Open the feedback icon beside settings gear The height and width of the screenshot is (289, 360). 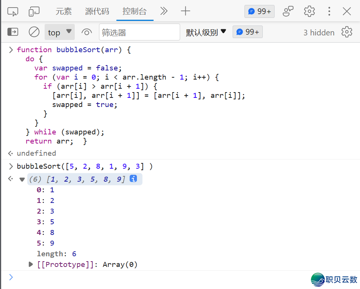click(288, 11)
